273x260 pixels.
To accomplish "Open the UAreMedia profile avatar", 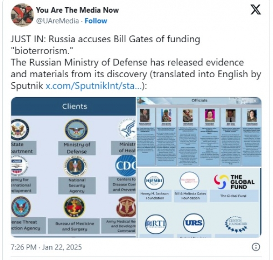I will [22, 15].
